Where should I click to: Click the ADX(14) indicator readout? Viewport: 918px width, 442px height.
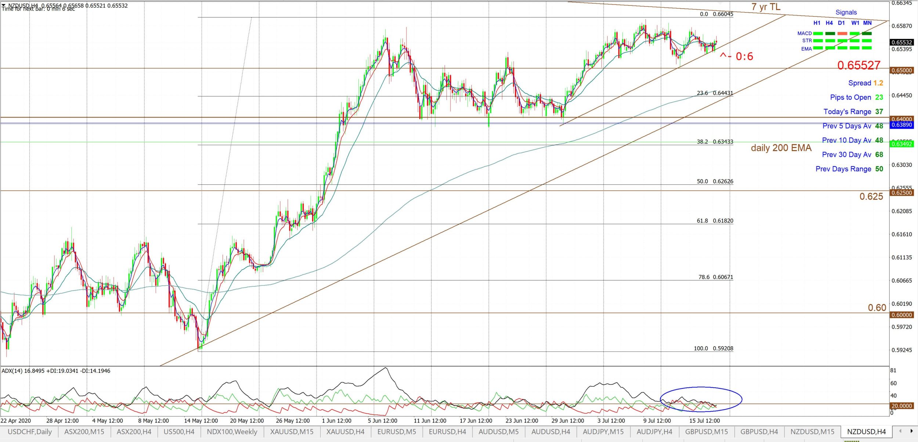[x=56, y=371]
